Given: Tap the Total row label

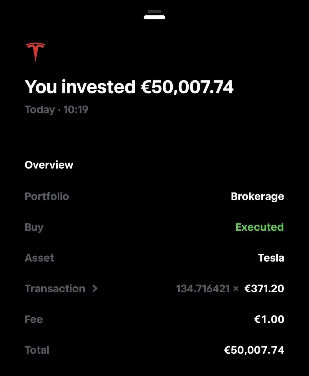Looking at the screenshot, I should pos(37,350).
